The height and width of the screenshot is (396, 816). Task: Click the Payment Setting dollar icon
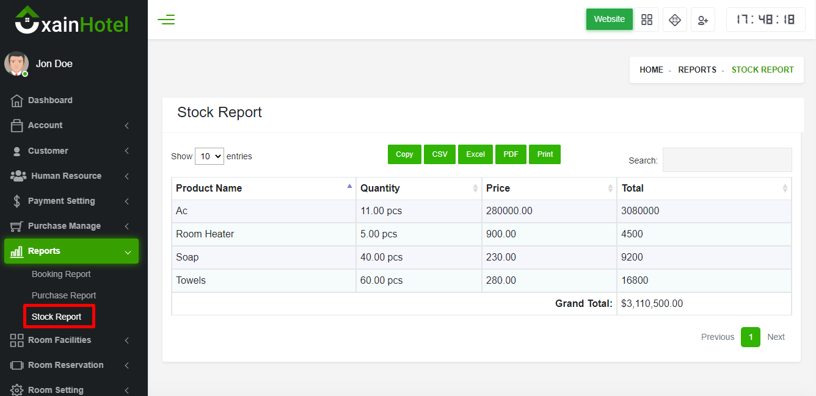17,201
